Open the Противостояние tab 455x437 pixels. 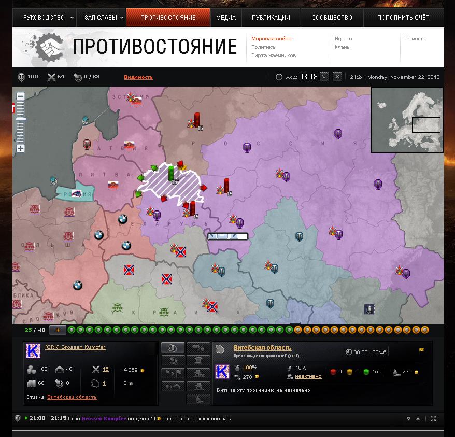point(168,18)
